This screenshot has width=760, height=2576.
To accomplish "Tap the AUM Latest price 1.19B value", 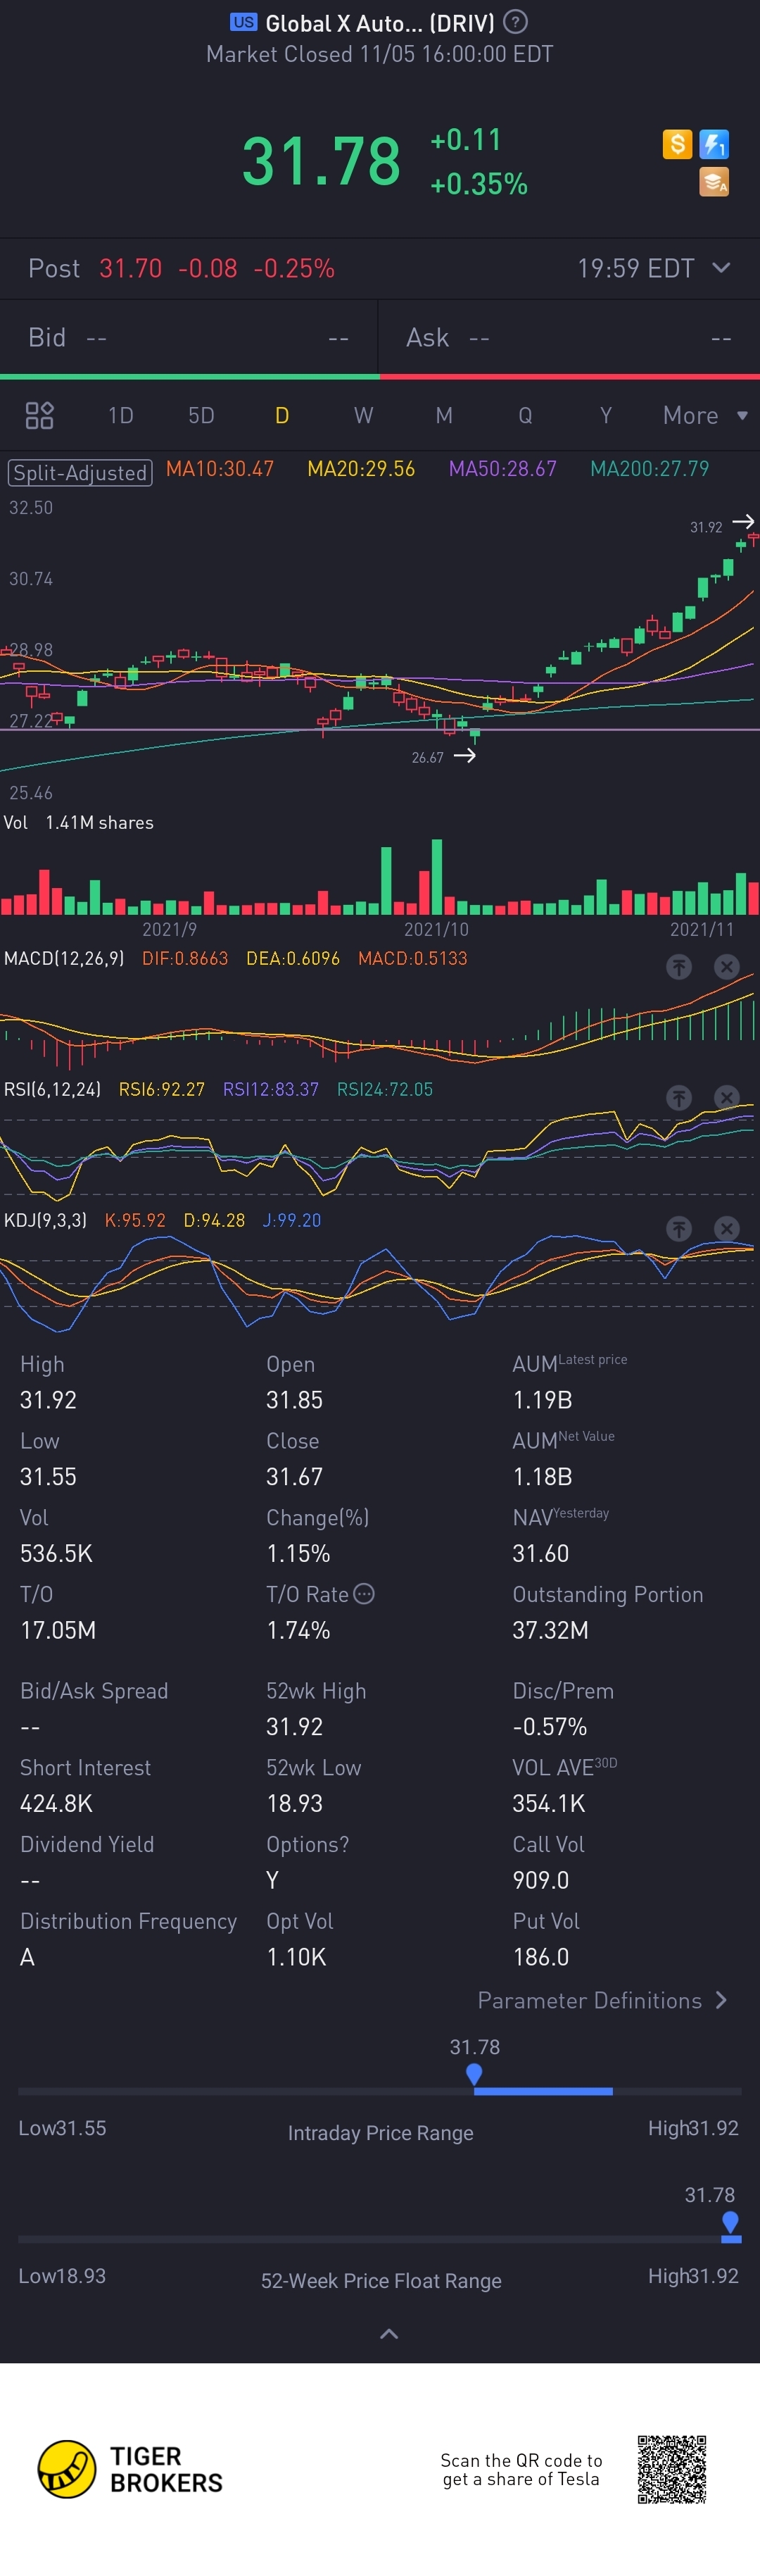I will (x=543, y=1400).
